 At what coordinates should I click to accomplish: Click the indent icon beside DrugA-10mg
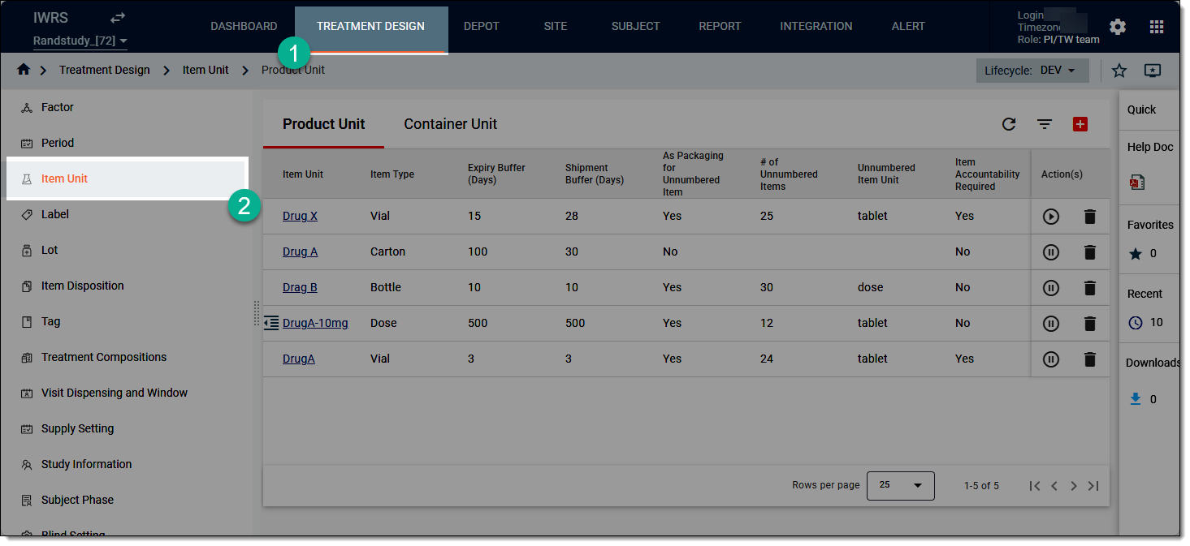point(271,323)
